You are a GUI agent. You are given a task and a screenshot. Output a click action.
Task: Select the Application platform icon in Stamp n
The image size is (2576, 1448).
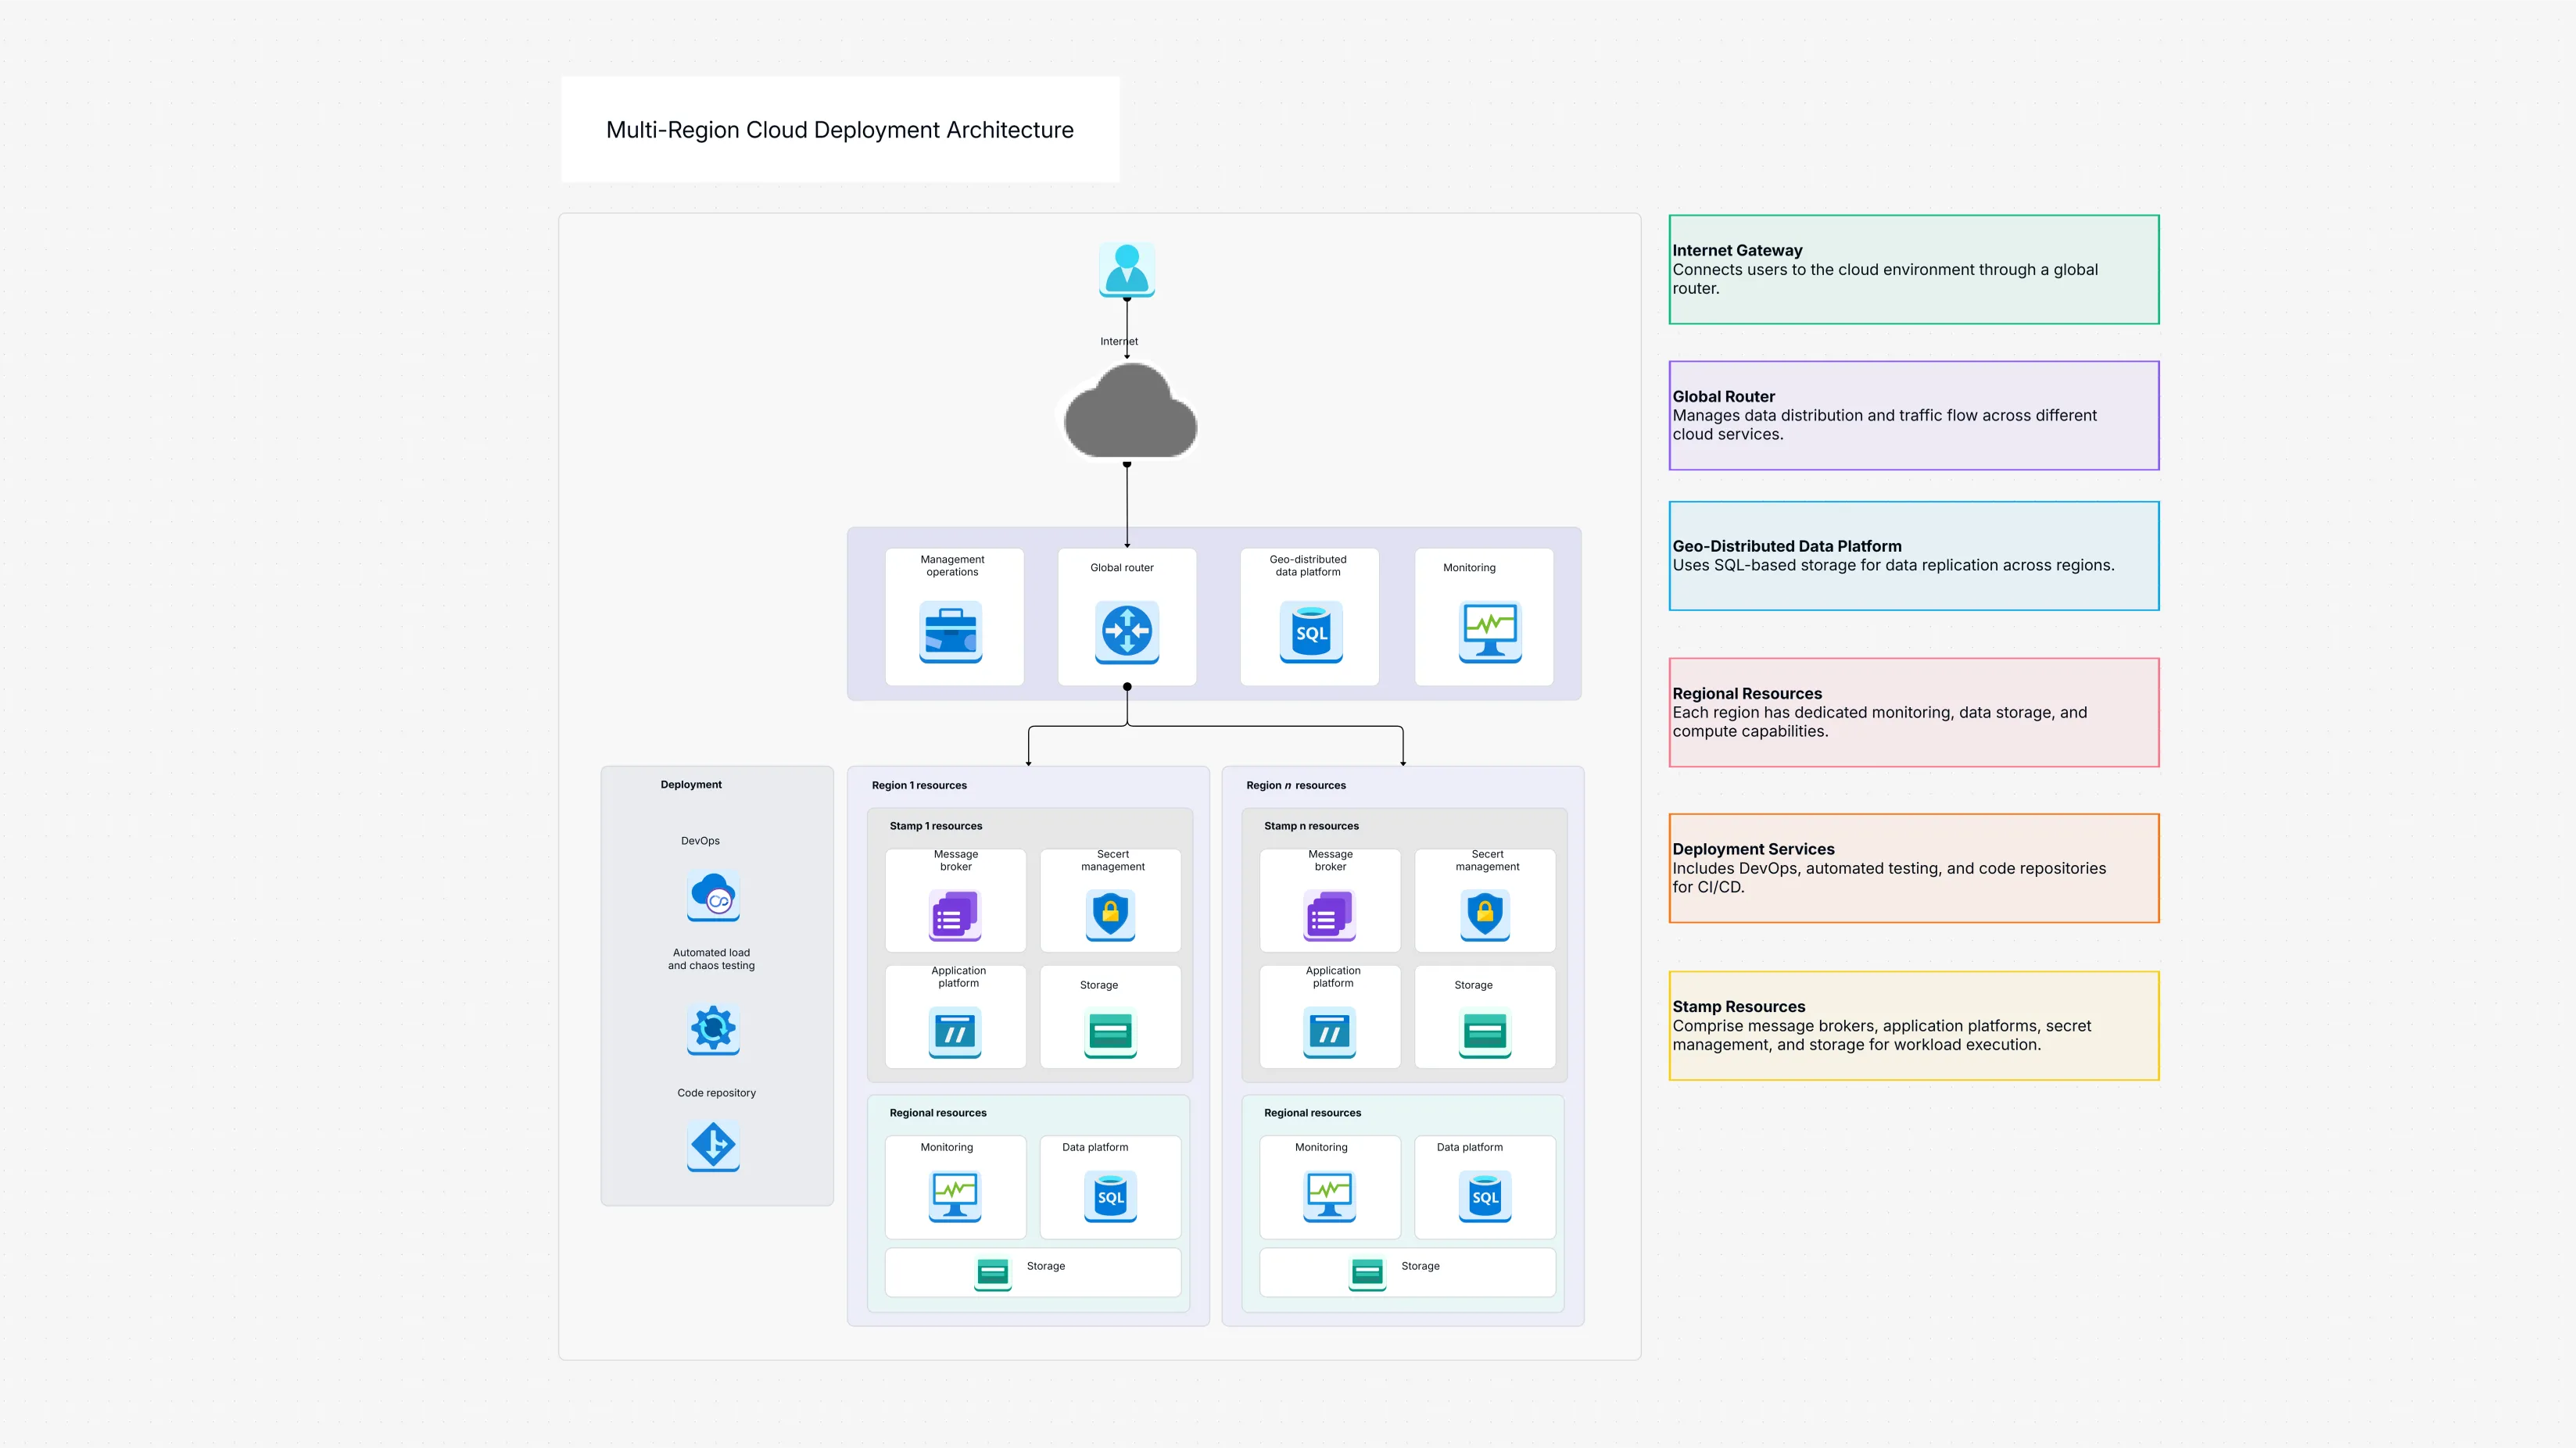click(x=1330, y=1031)
